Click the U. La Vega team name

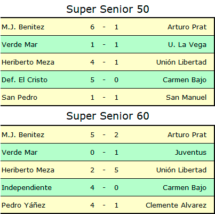(187, 45)
